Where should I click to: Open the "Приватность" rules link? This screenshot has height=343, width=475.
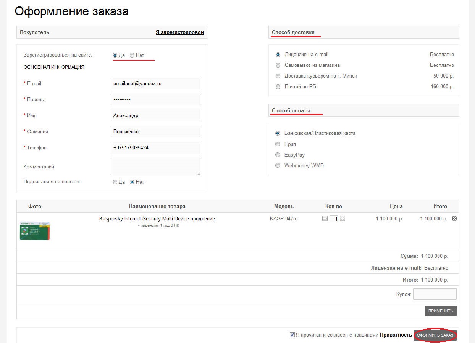pos(396,335)
